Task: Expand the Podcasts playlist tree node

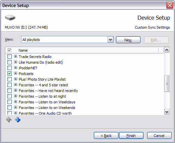Action: pyautogui.click(x=15, y=73)
